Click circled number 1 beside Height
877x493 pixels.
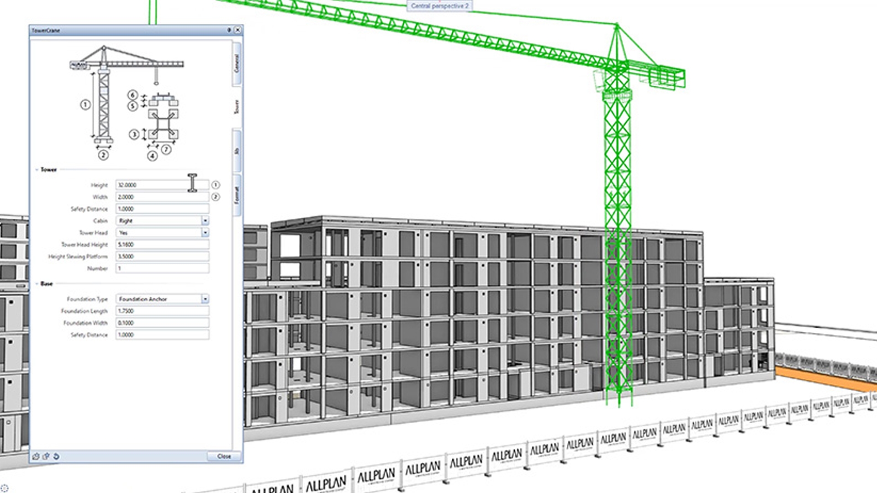click(x=216, y=185)
